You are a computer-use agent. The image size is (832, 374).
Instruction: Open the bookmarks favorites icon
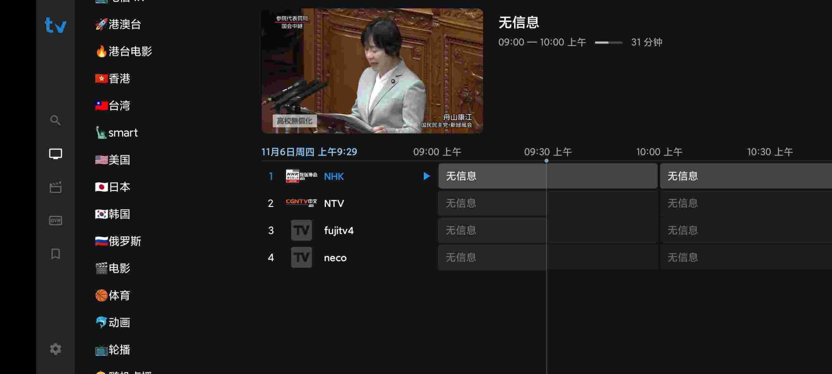point(55,254)
